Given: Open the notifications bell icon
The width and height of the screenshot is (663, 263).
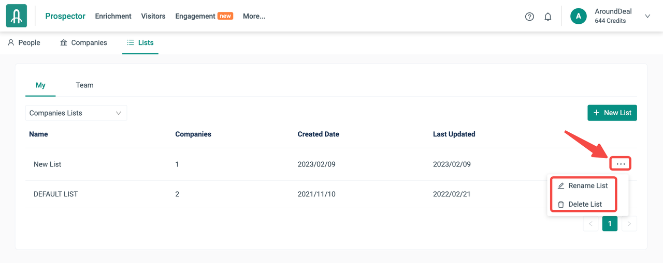Looking at the screenshot, I should tap(547, 17).
